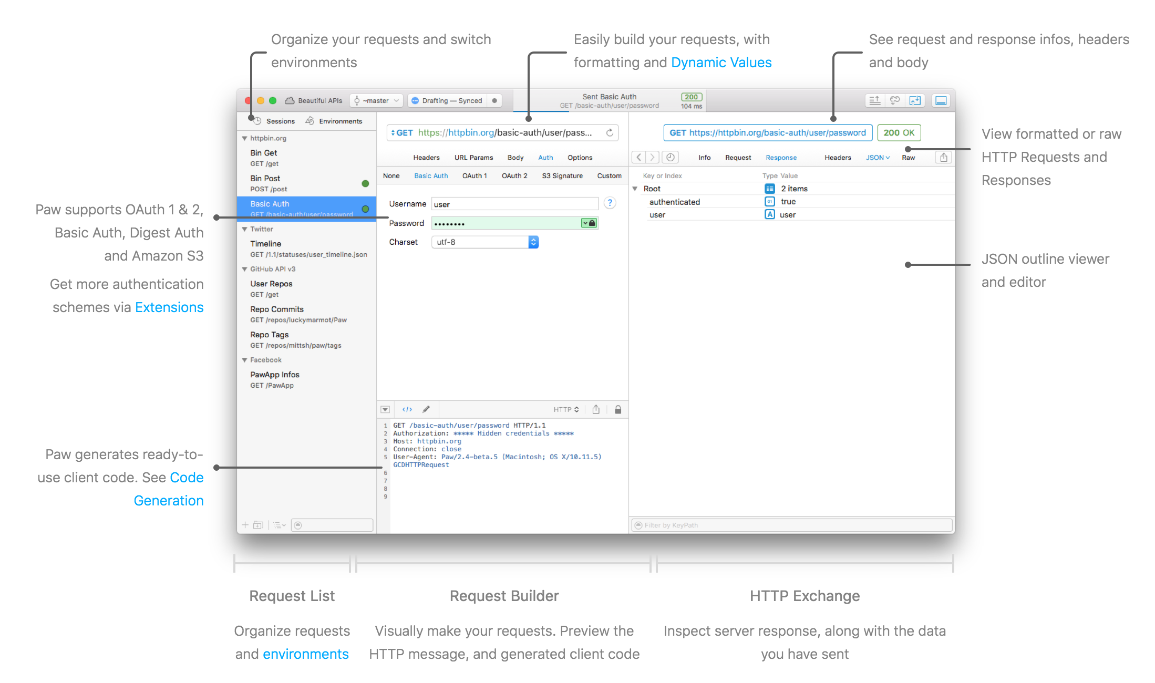
Task: Open the history clock icon in response panel
Action: (670, 157)
